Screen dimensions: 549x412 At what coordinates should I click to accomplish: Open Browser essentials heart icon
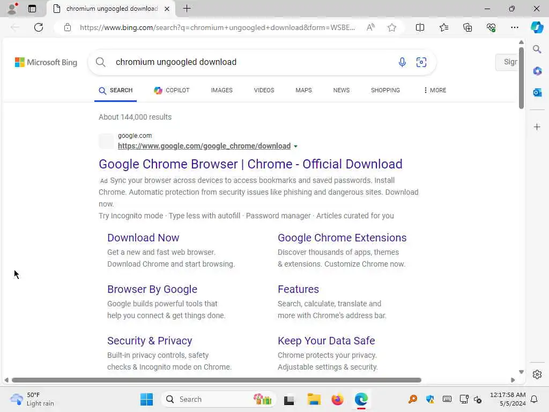(491, 27)
